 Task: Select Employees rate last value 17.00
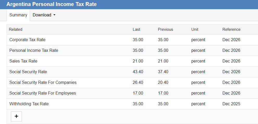[138, 93]
